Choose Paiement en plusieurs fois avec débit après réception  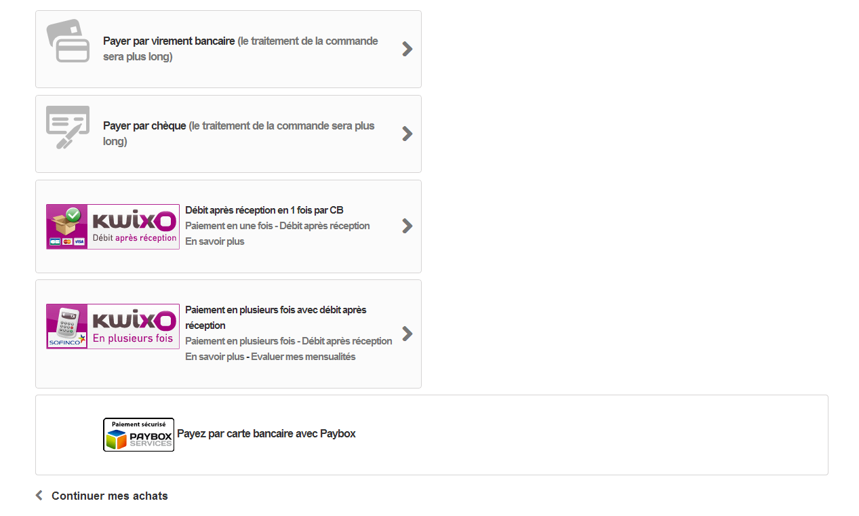coord(276,317)
